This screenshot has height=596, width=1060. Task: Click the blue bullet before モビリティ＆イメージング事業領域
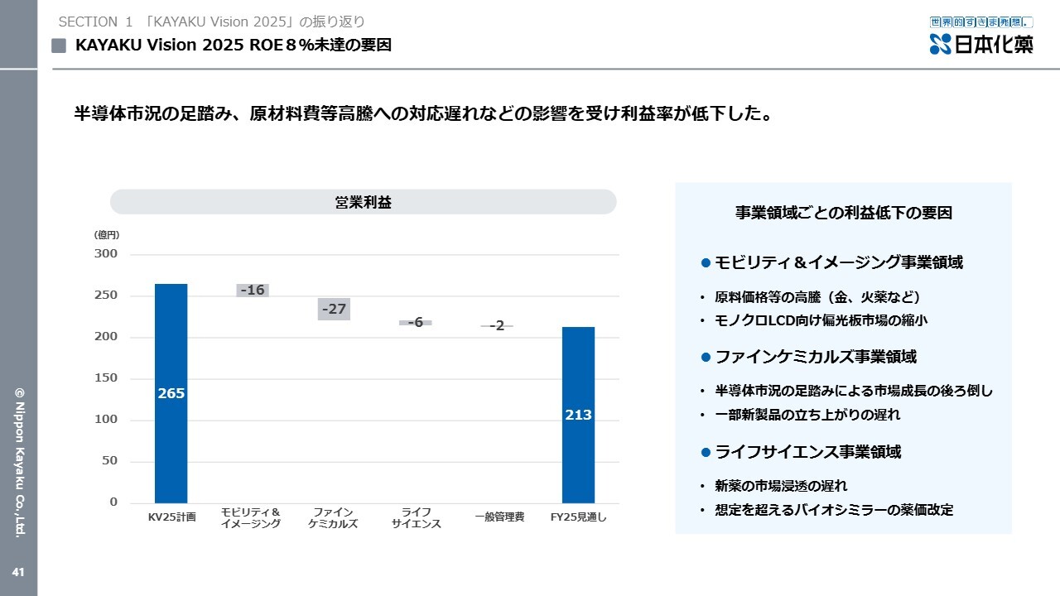[706, 263]
